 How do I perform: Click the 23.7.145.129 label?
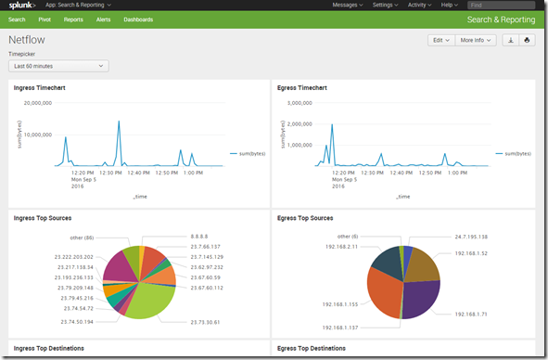207,257
